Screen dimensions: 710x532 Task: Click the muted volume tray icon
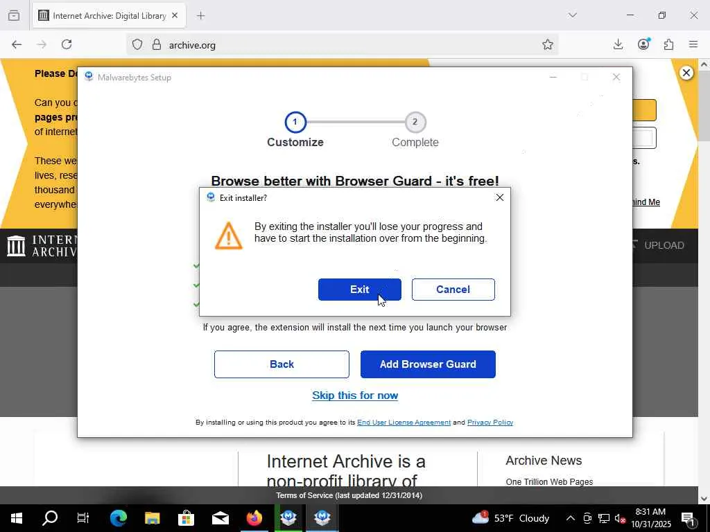(x=620, y=518)
